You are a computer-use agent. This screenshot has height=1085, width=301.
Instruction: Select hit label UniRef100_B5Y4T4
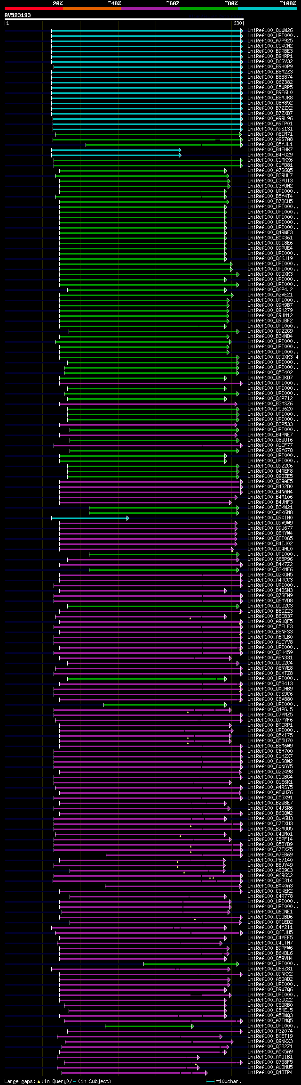pos(270,197)
